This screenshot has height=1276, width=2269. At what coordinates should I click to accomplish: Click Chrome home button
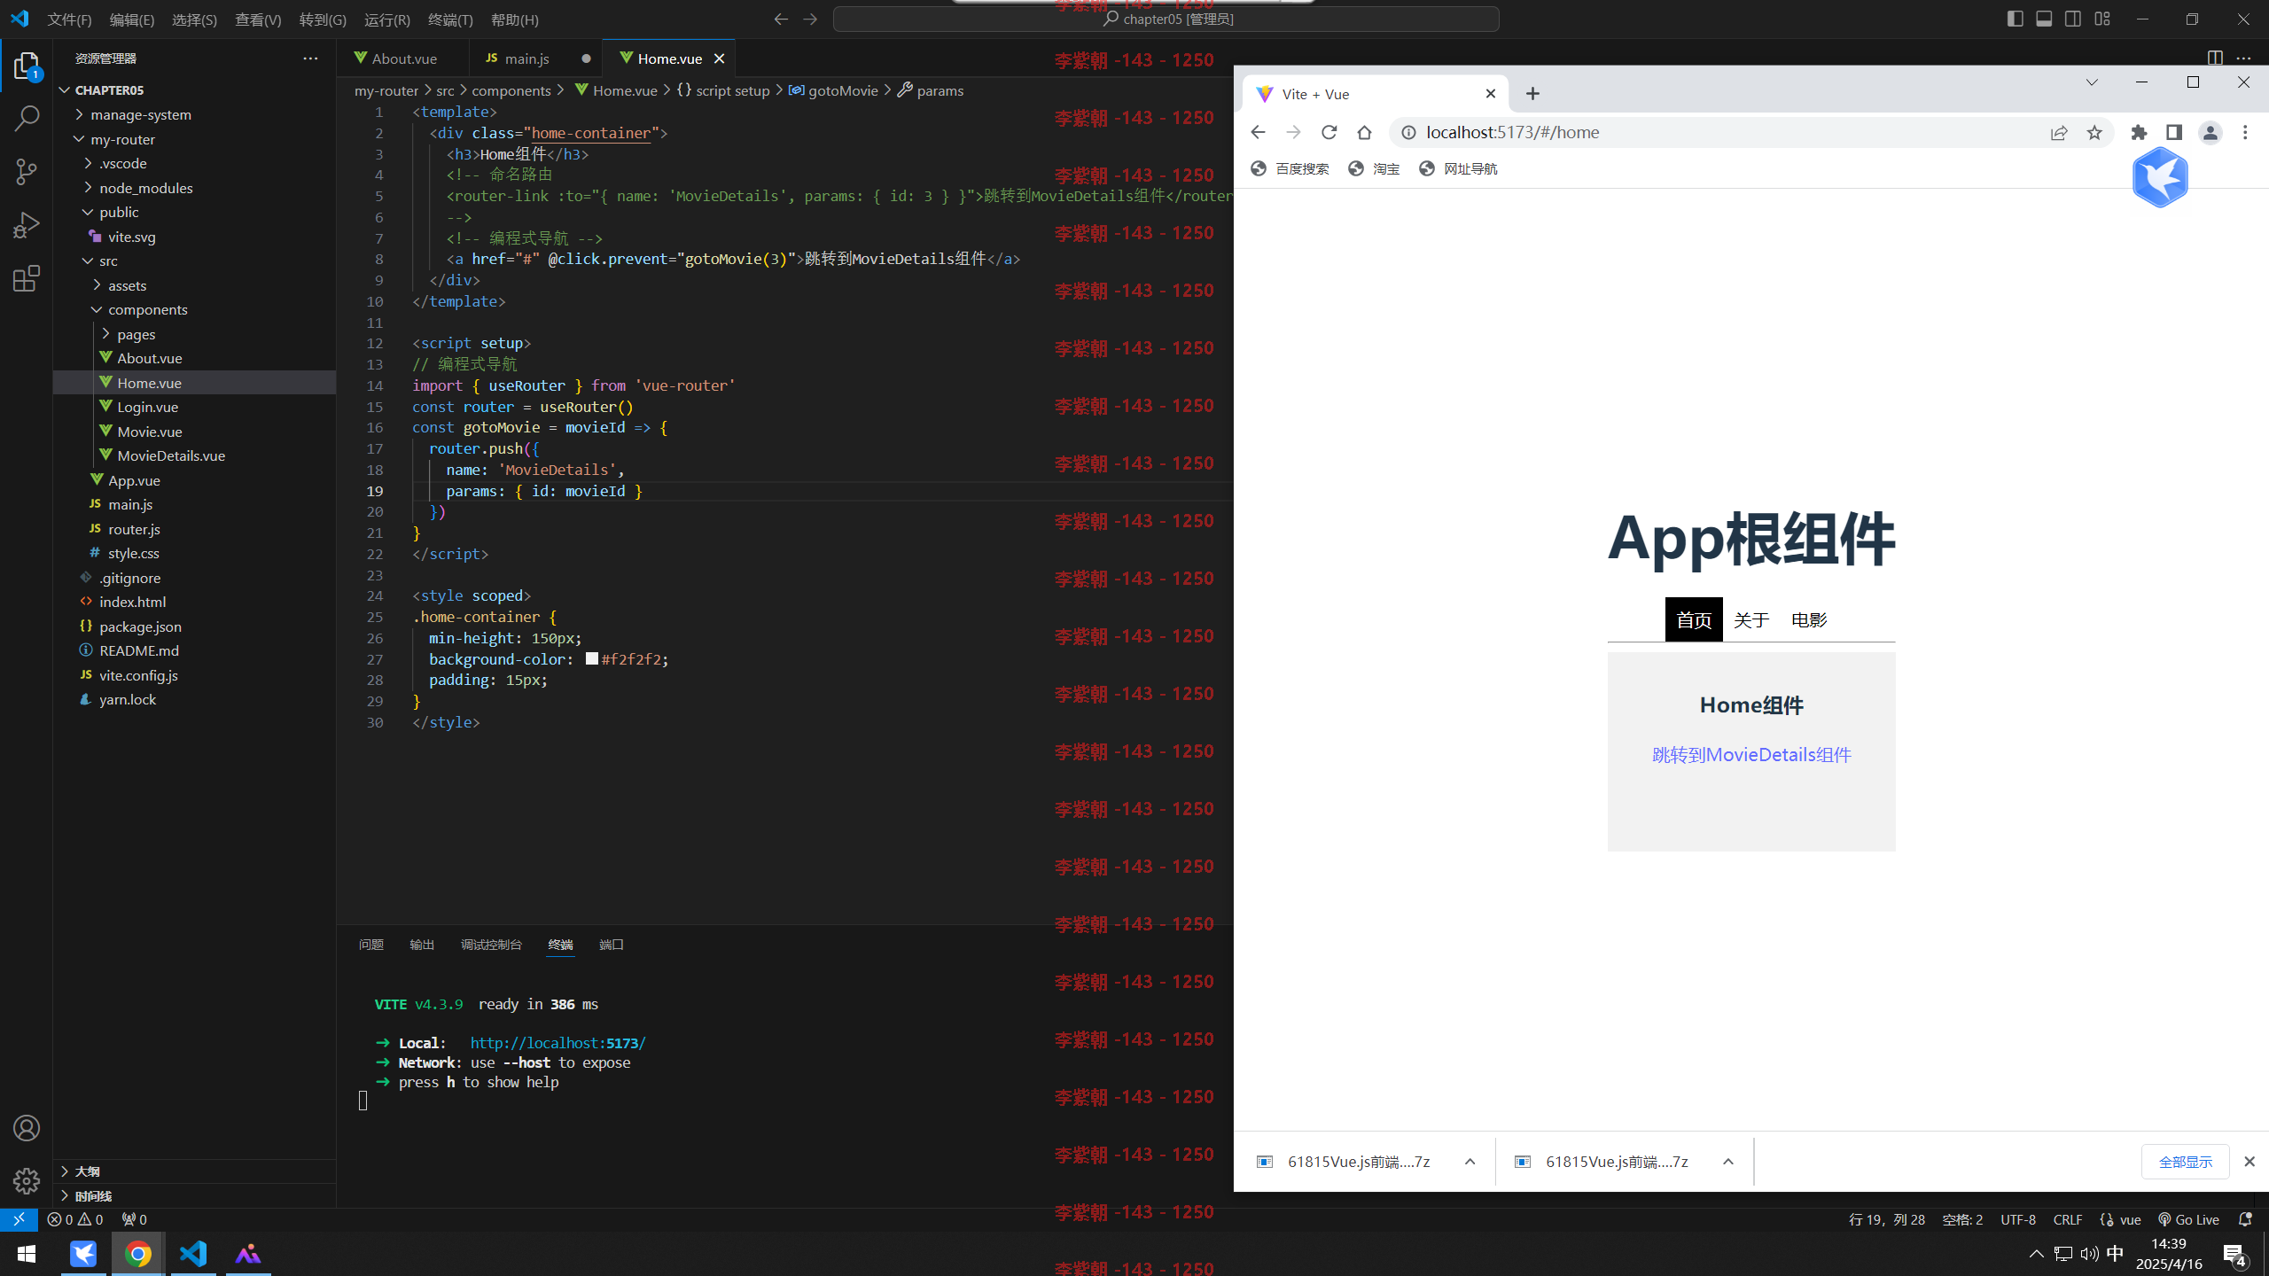click(x=1364, y=132)
